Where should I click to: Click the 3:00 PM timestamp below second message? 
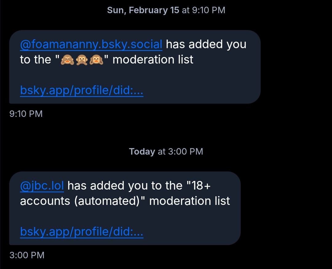(27, 255)
